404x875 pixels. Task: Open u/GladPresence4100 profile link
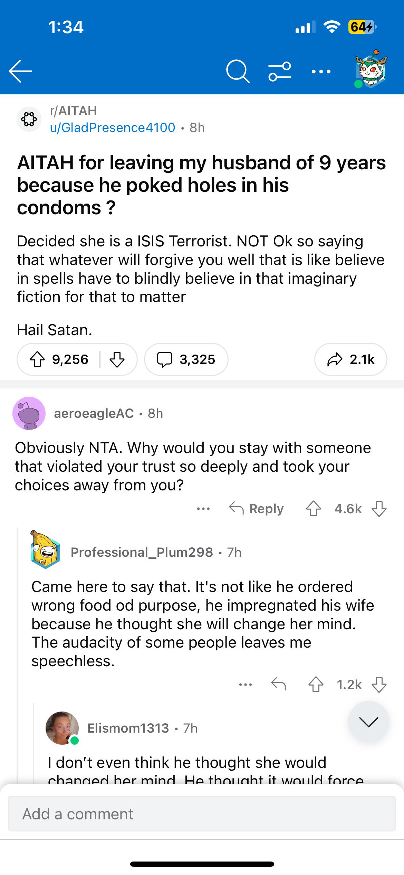tap(113, 128)
